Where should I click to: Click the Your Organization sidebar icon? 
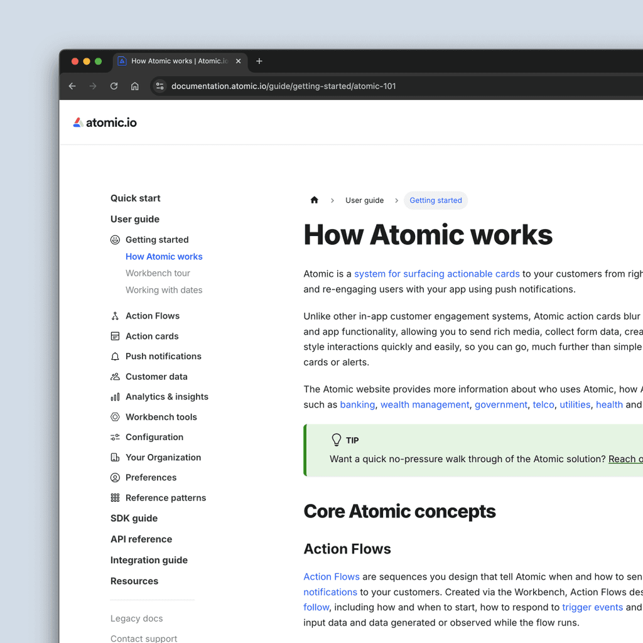click(x=115, y=457)
